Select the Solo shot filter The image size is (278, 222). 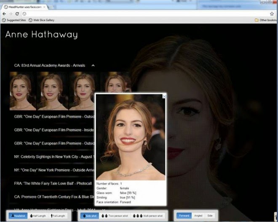[90, 216]
